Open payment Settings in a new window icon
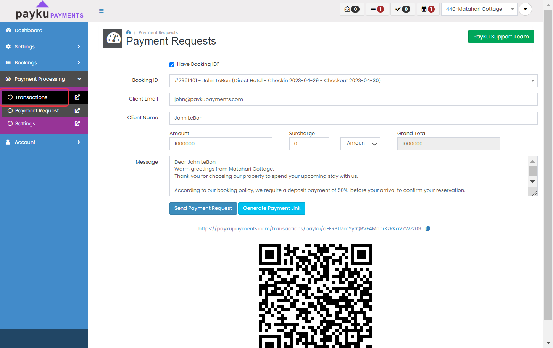This screenshot has height=348, width=553. 77,123
